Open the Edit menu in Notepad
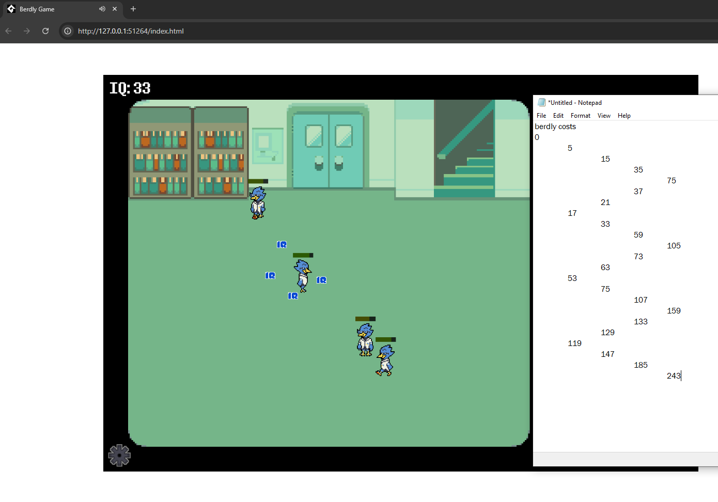 pos(558,116)
